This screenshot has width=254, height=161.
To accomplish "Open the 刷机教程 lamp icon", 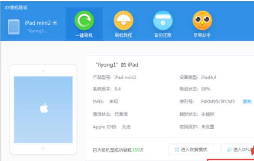I will 123,20.
